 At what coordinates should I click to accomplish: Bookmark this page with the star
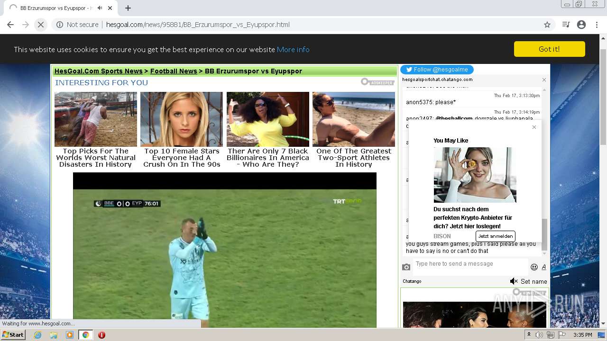point(547,25)
